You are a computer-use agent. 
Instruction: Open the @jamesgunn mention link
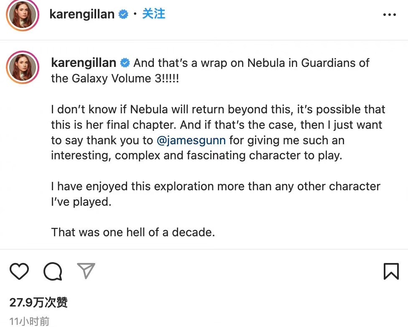(x=191, y=140)
